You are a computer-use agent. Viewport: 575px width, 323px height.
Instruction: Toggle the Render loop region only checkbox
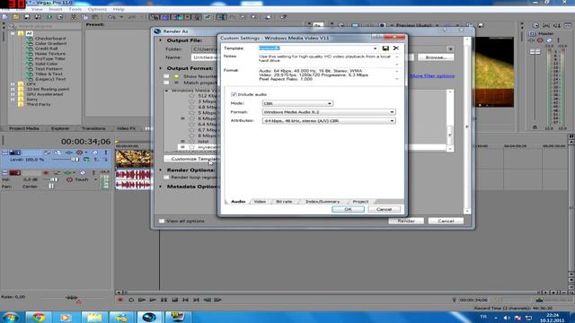coord(166,177)
